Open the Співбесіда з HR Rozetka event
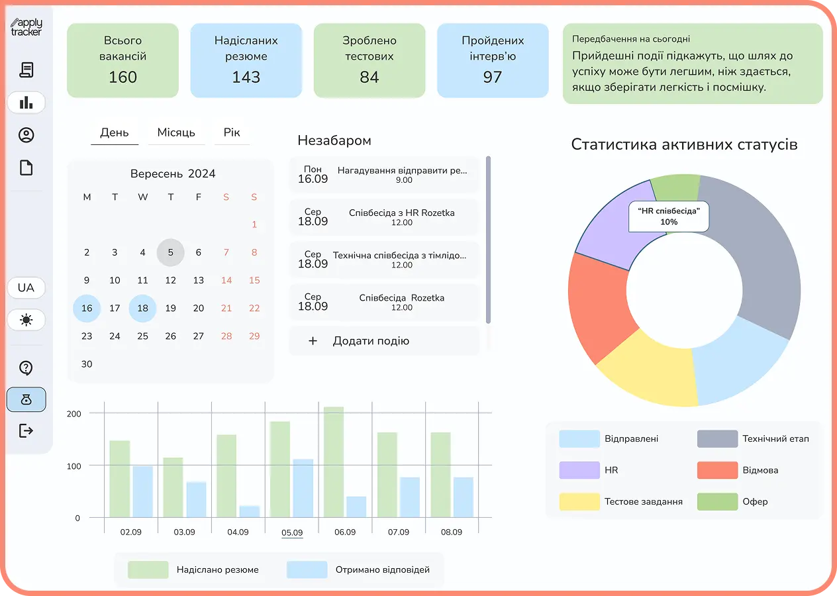Screen dimensions: 837x596 pos(384,217)
